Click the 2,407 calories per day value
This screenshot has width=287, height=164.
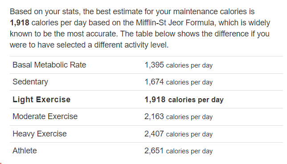pos(179,134)
